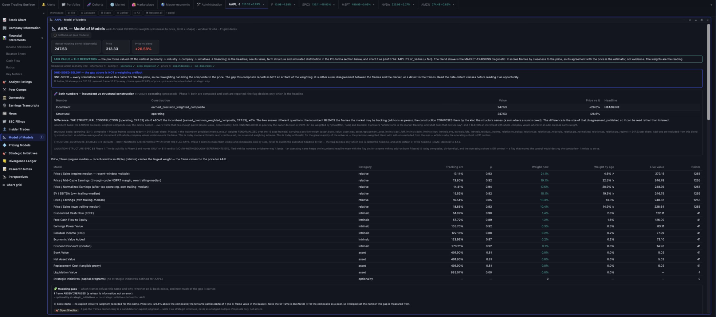The width and height of the screenshot is (716, 317).
Task: Close the F ticker tab
Action: (x=294, y=5)
